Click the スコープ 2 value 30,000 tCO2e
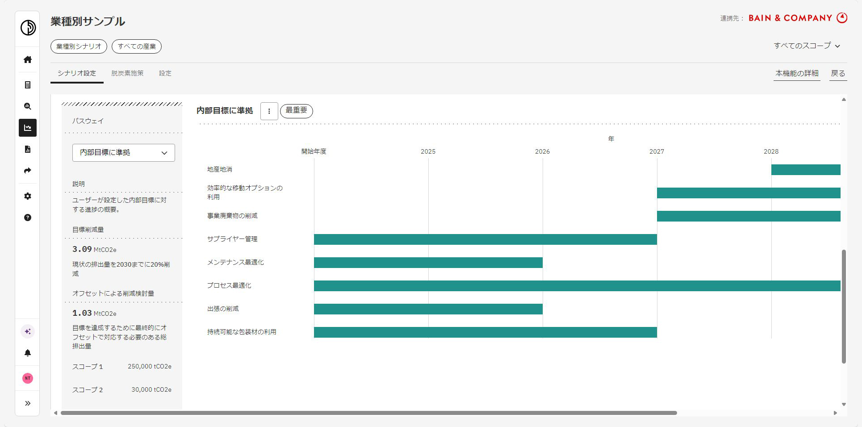 click(151, 390)
